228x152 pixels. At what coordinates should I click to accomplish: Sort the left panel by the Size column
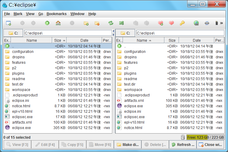click(x=59, y=40)
